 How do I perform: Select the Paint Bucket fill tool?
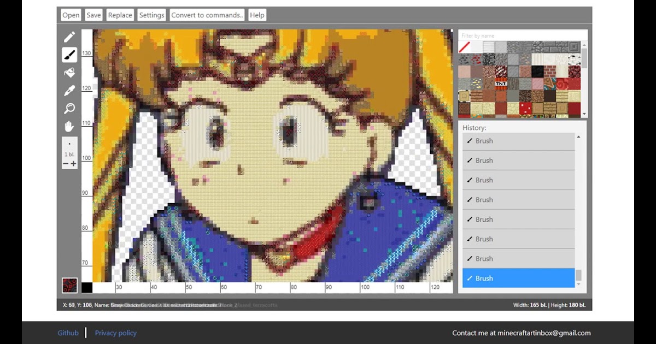coord(69,73)
